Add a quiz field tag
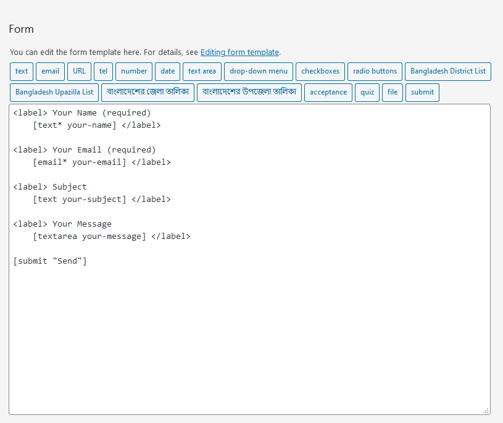 [x=367, y=93]
